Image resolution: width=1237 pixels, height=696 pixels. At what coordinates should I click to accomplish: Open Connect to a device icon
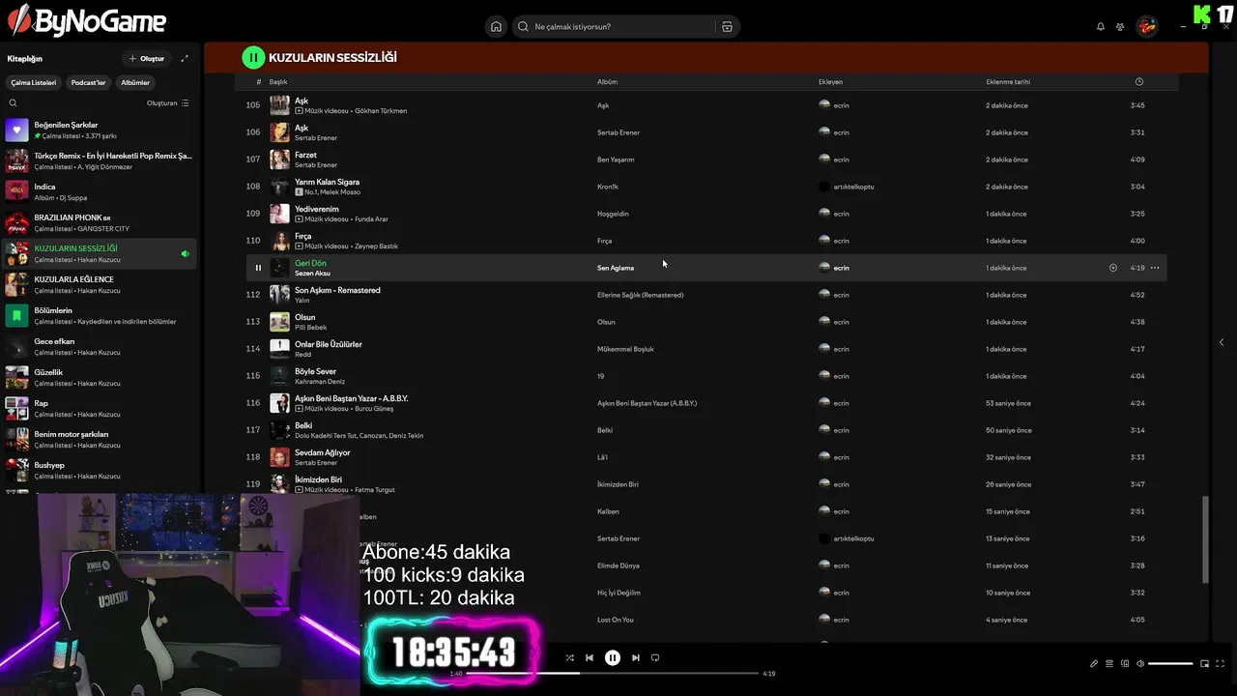click(x=1125, y=664)
